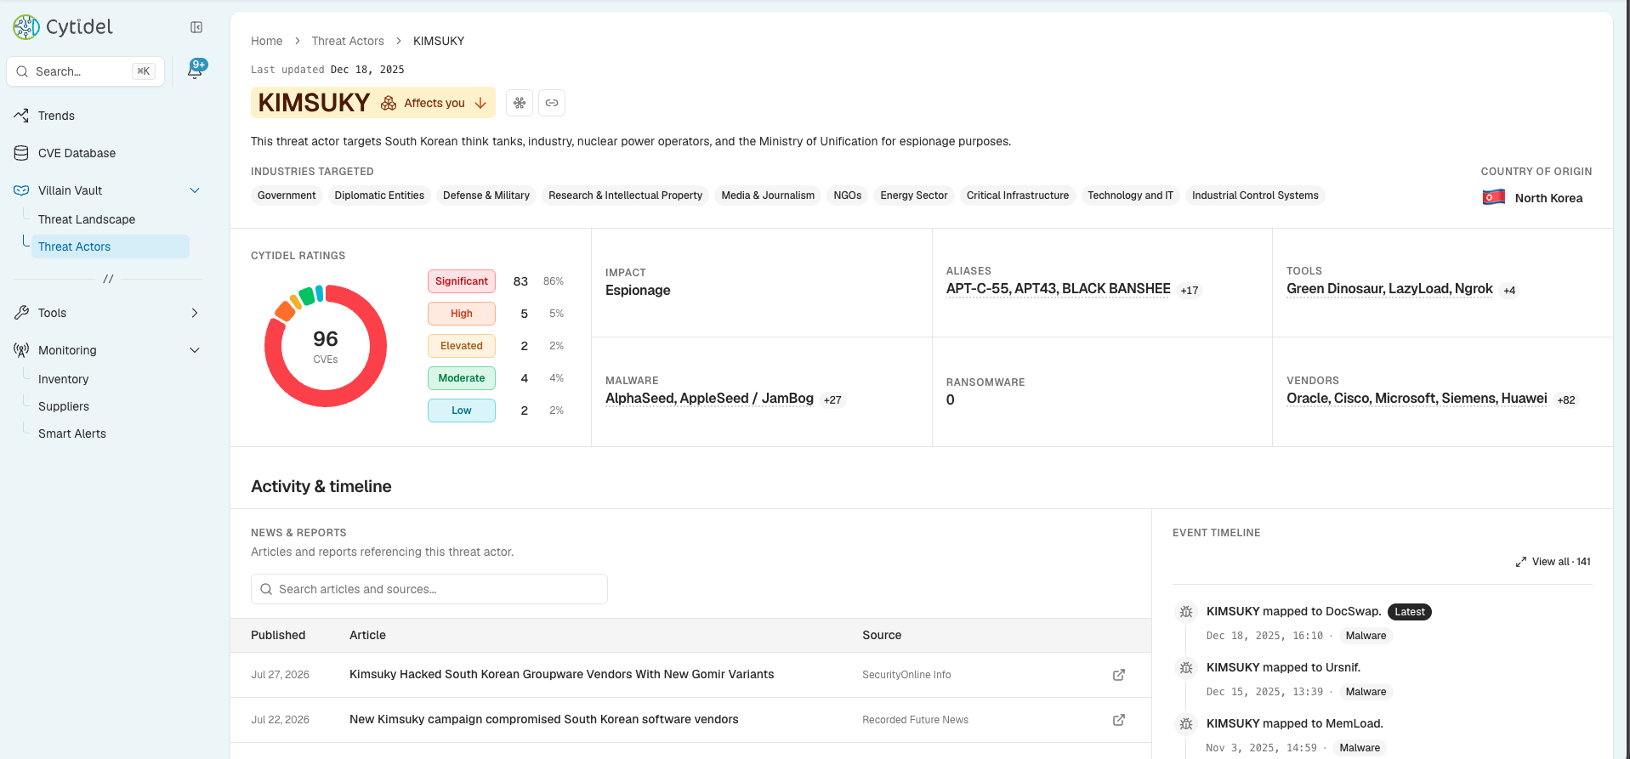The image size is (1630, 759).
Task: Click the snowflake icon beside KIMSUKY title
Action: 520,103
